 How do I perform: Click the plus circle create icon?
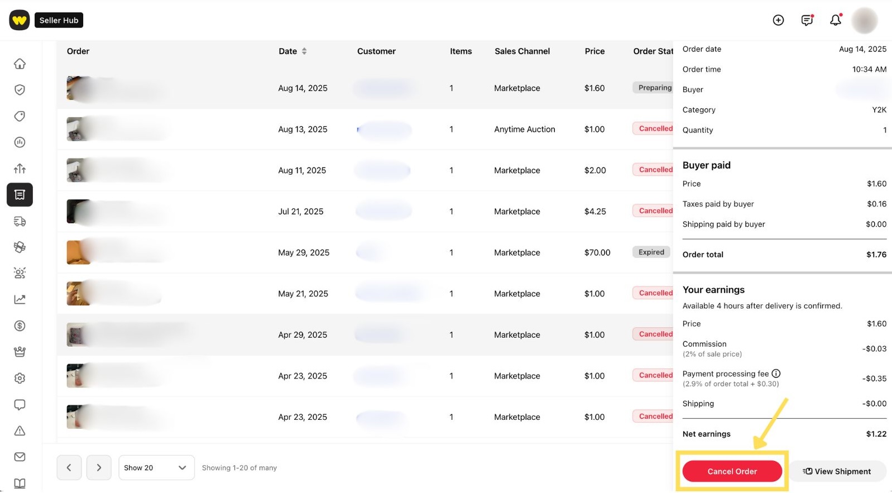tap(778, 20)
